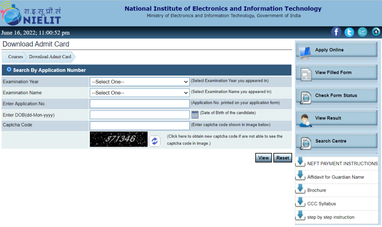Open NEFT PAYMENT INSTRUCTIONS link
Image resolution: width=382 pixels, height=227 pixels.
tap(342, 163)
